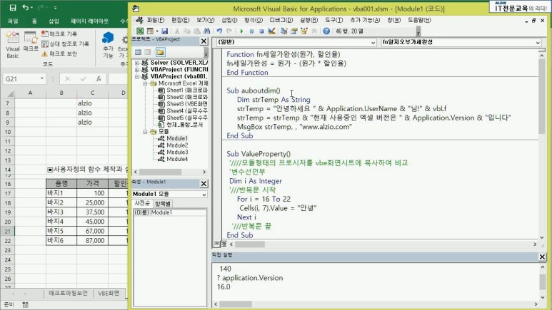The image size is (552, 310).
Task: Click the Break pause icon
Action: (251, 31)
